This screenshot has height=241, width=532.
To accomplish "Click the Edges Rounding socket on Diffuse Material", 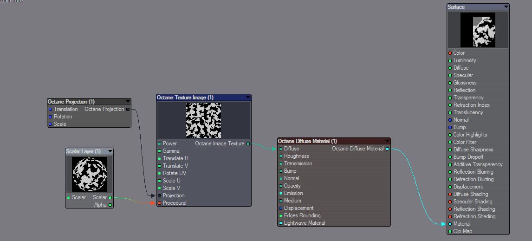I will 280,215.
